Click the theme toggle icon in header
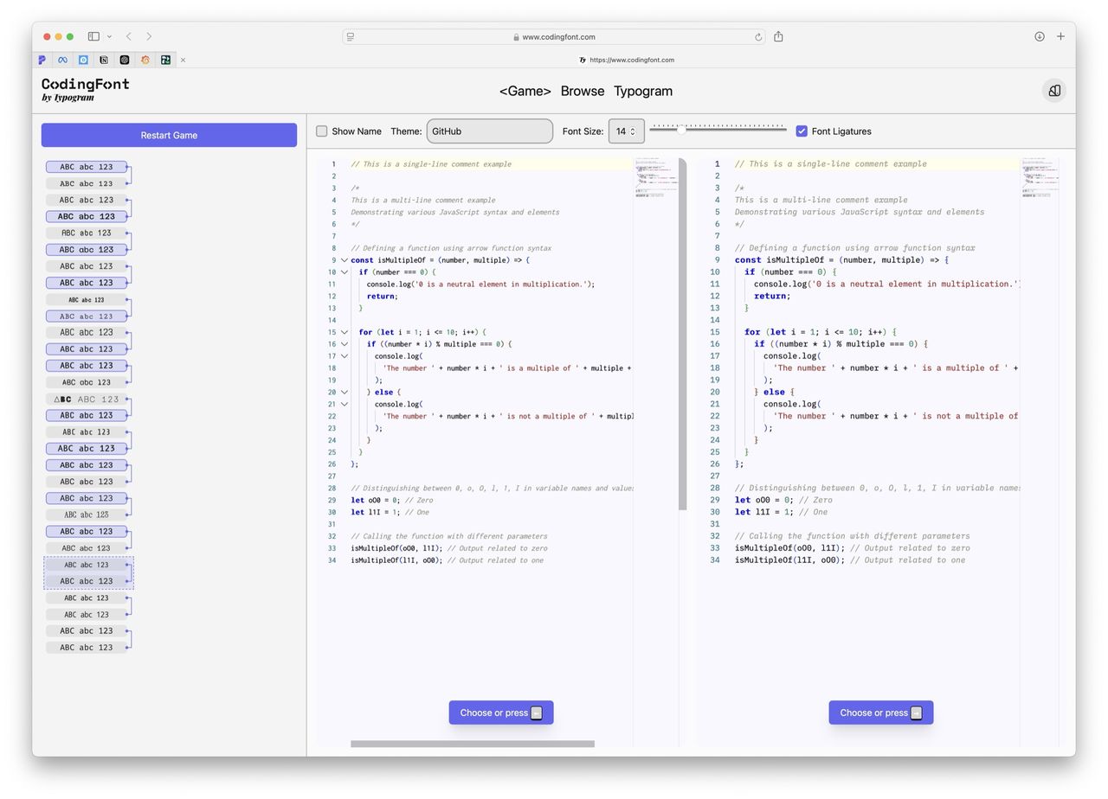Image resolution: width=1108 pixels, height=799 pixels. click(1053, 91)
